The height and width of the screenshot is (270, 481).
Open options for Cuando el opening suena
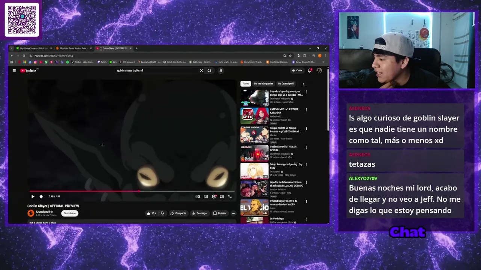306,92
